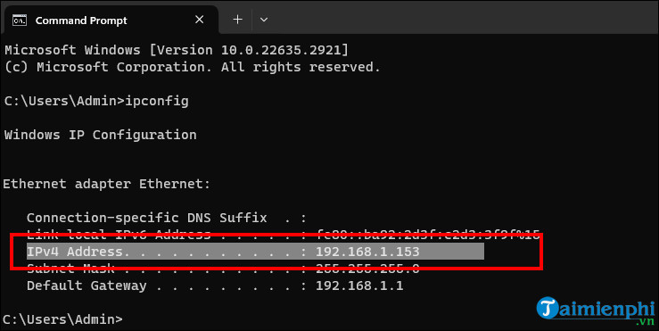Image resolution: width=659 pixels, height=331 pixels.
Task: Click the 192.168.1.1 gateway value
Action: [x=359, y=286]
